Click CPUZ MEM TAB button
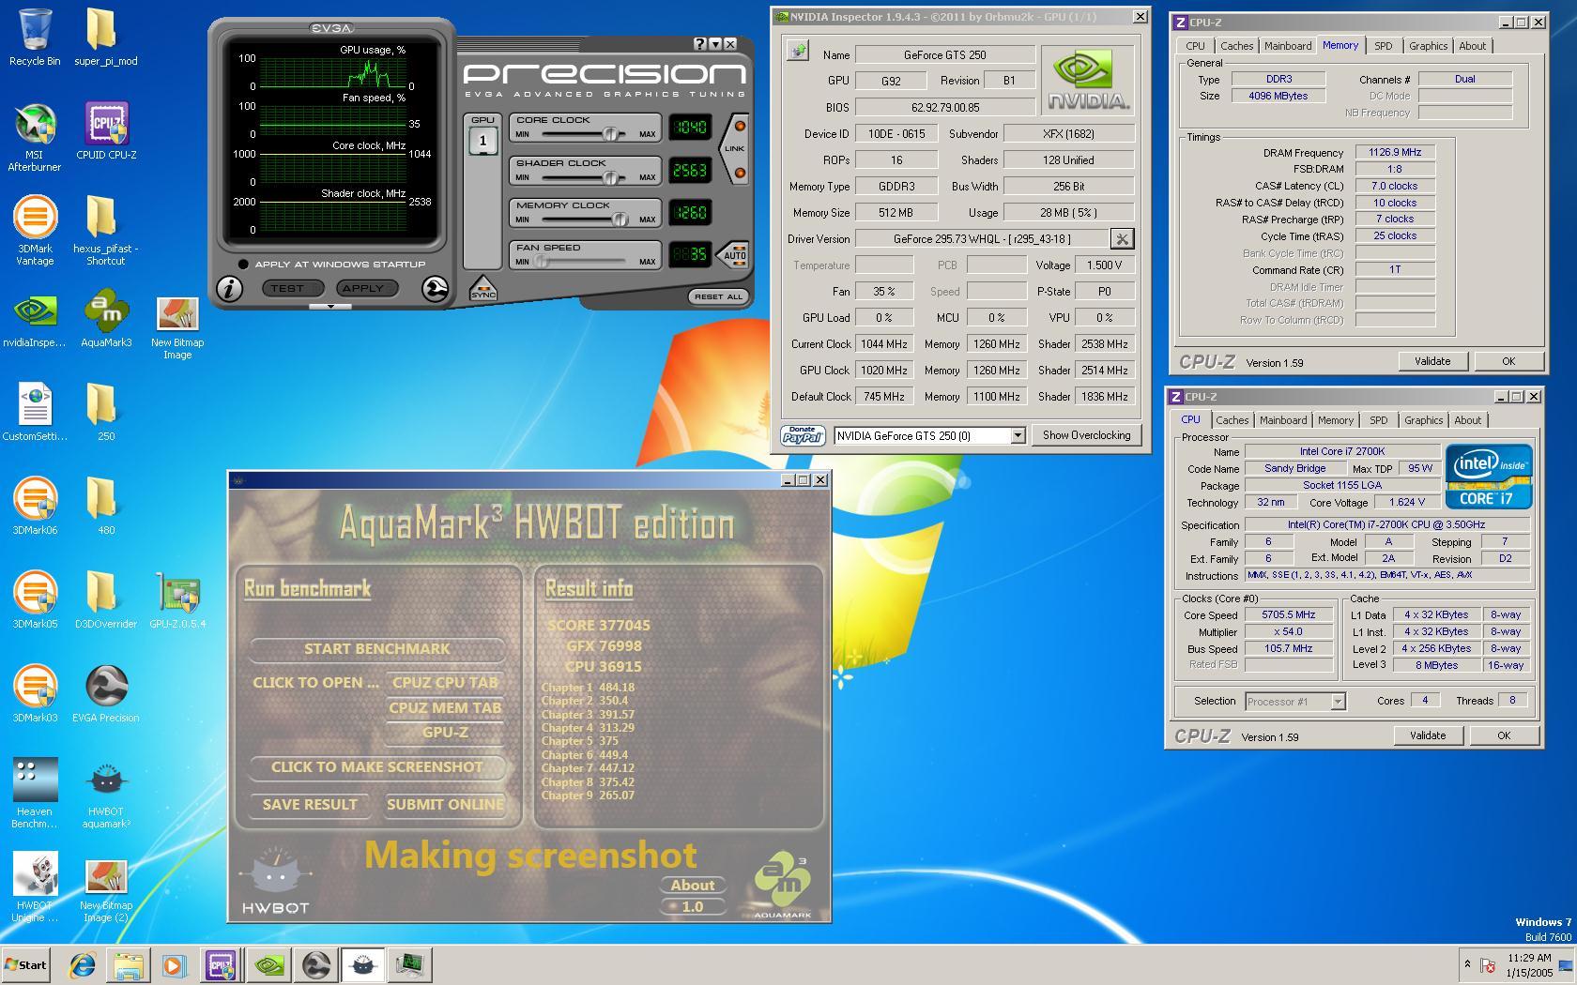 (x=445, y=708)
